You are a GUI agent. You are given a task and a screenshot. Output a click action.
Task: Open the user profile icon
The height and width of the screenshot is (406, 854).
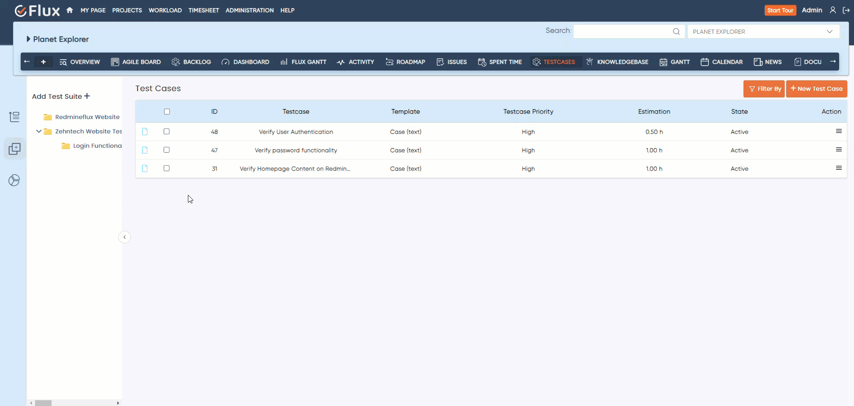(x=833, y=10)
